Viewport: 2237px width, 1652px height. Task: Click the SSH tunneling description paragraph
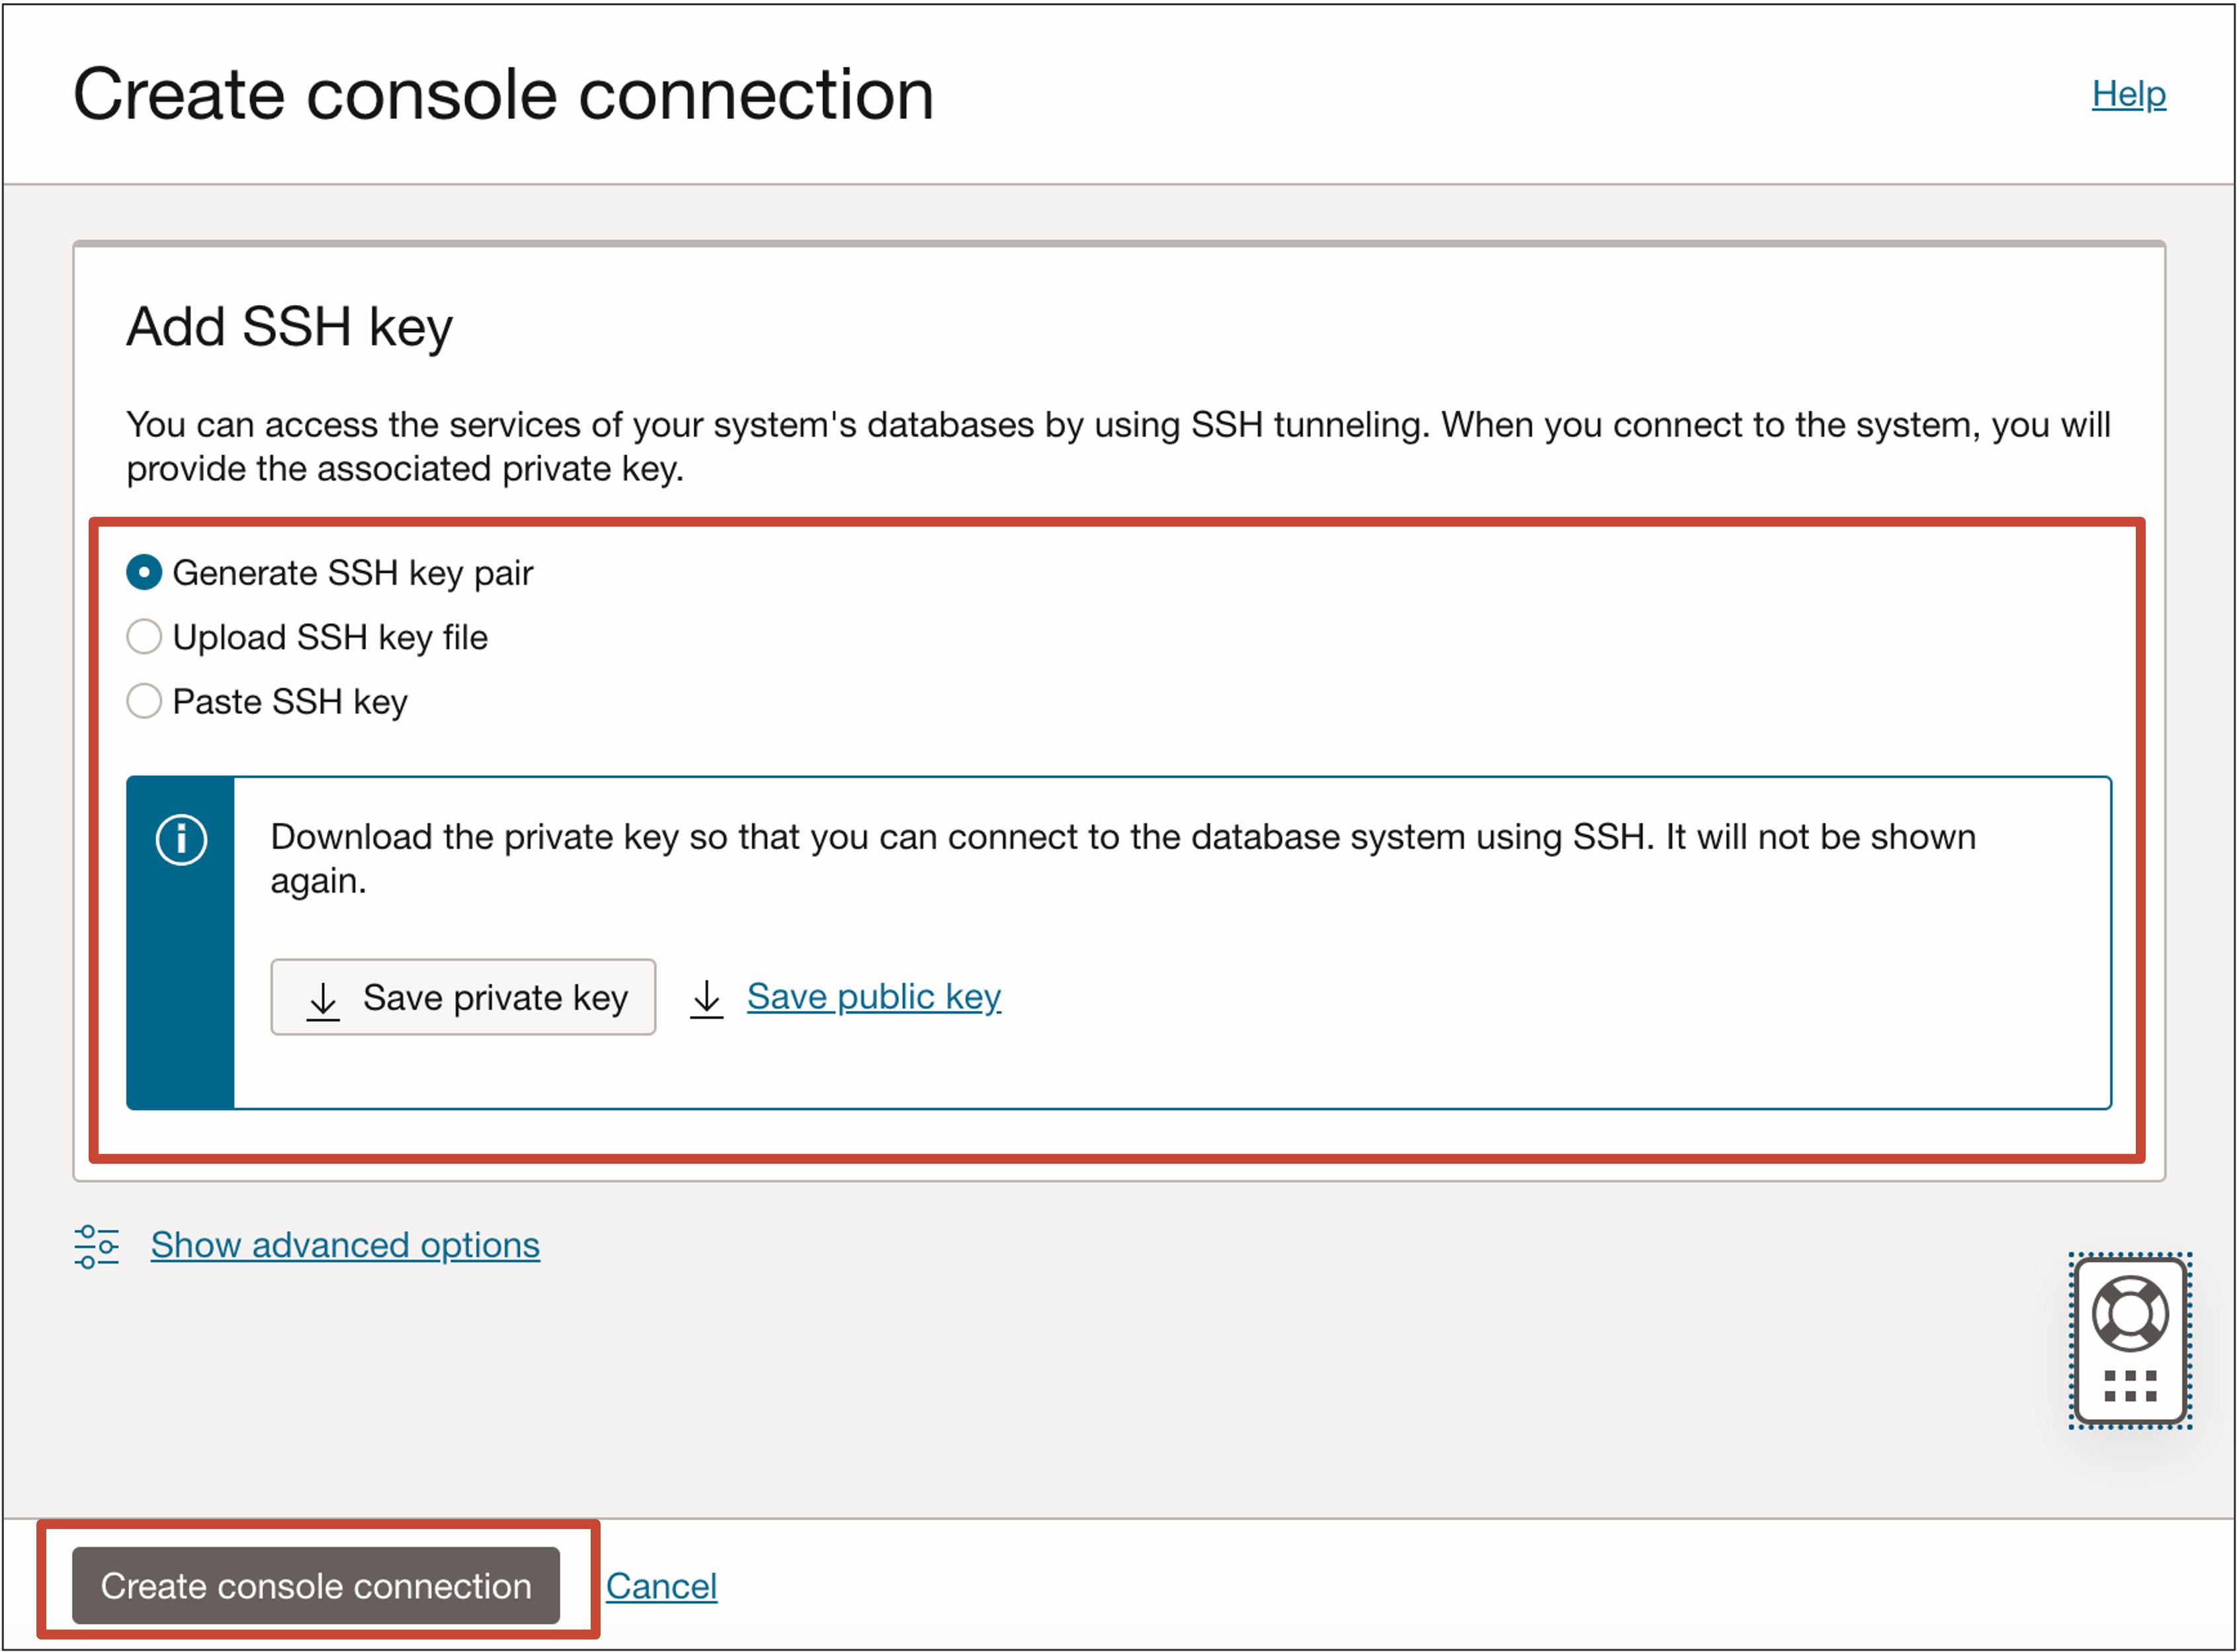1117,446
